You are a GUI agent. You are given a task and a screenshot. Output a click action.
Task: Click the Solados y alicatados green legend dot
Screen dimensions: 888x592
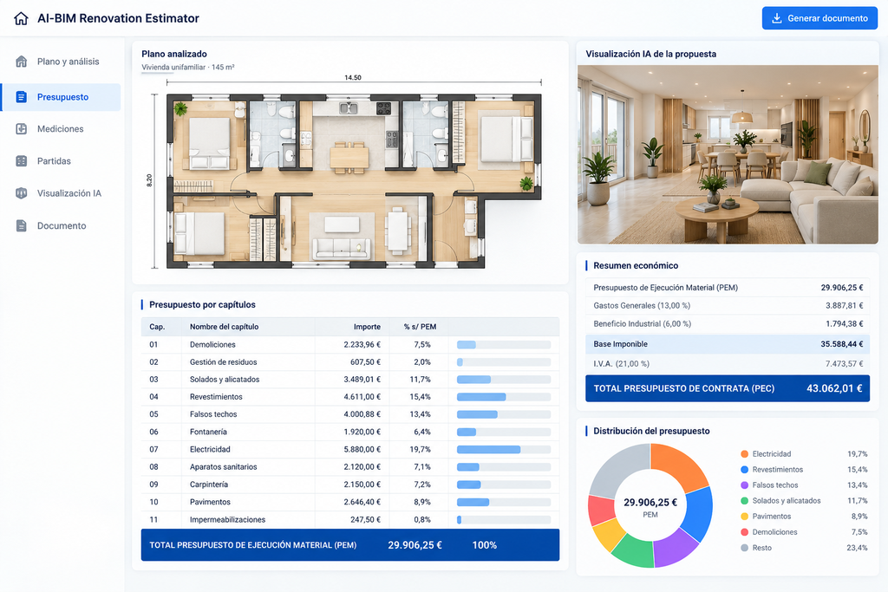[x=744, y=500]
